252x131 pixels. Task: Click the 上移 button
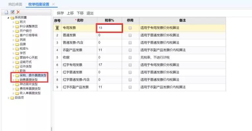[70, 13]
